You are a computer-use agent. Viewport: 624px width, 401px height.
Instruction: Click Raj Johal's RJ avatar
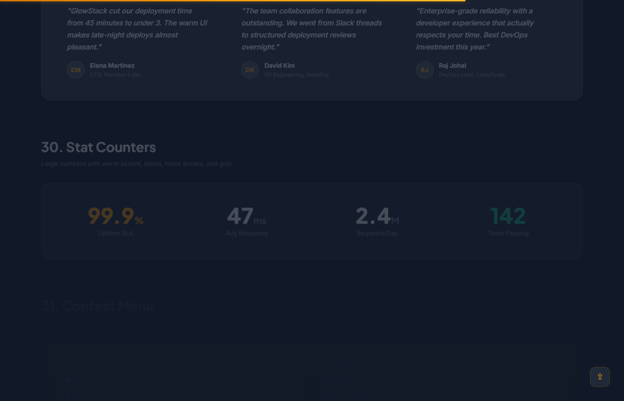tap(424, 70)
